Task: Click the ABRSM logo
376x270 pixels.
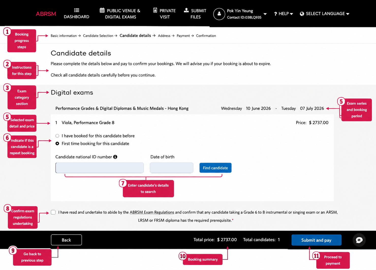Action: pos(46,14)
